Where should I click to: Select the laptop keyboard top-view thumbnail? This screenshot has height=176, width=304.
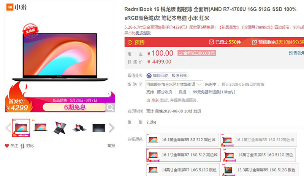(x=99, y=128)
